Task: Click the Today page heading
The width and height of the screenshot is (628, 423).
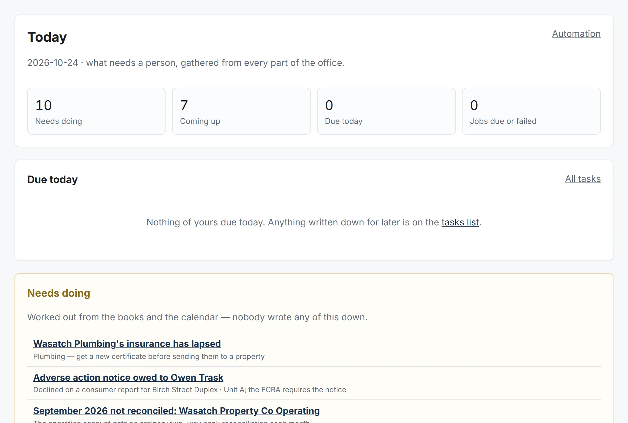Action: (47, 37)
